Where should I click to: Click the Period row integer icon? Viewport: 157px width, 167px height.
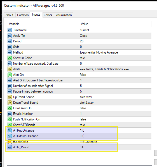[x=10, y=41]
